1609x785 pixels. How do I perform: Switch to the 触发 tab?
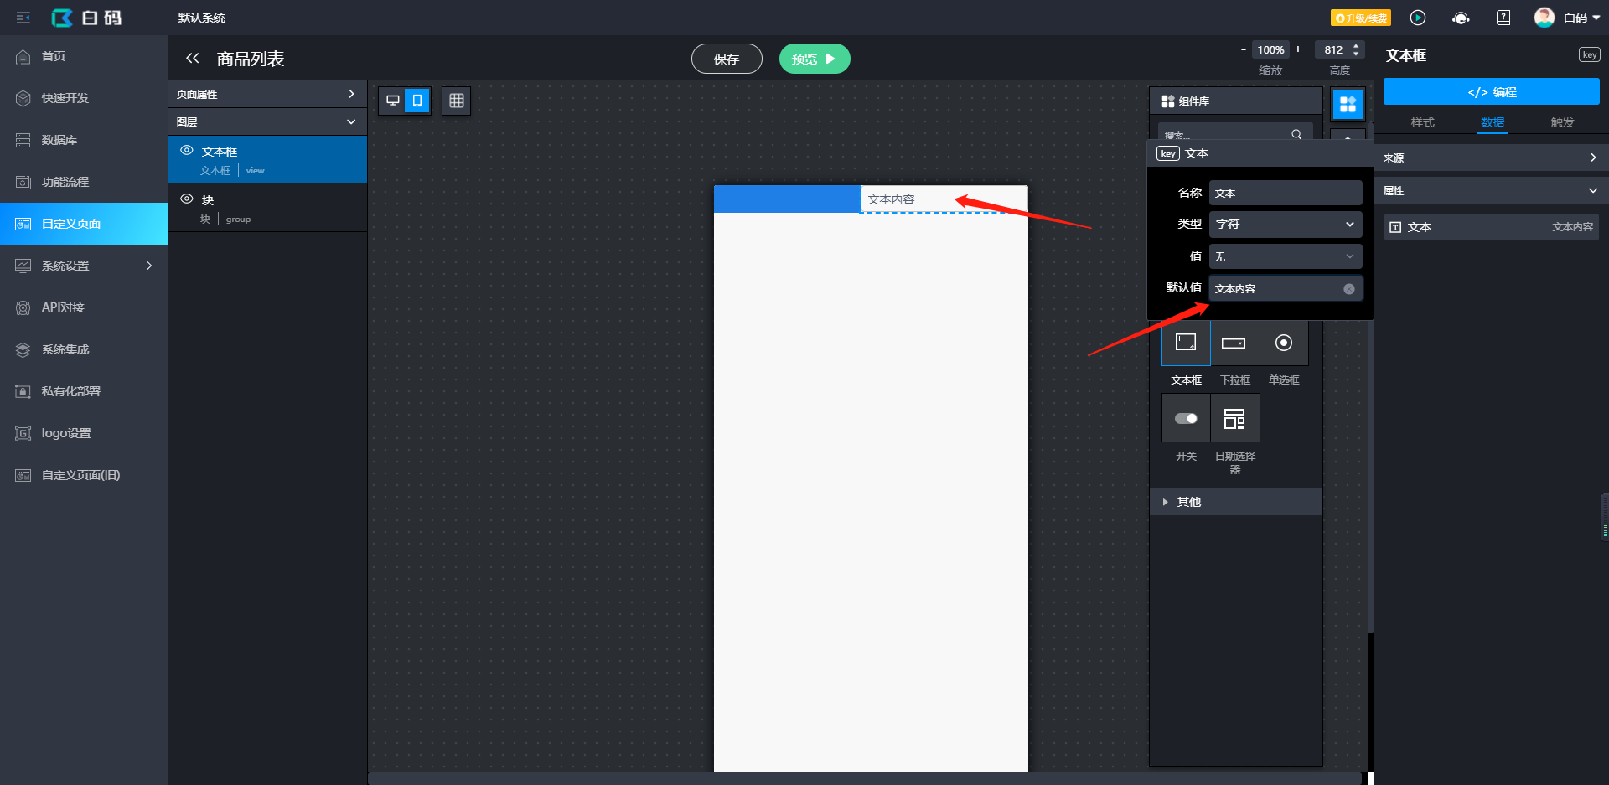click(1562, 122)
